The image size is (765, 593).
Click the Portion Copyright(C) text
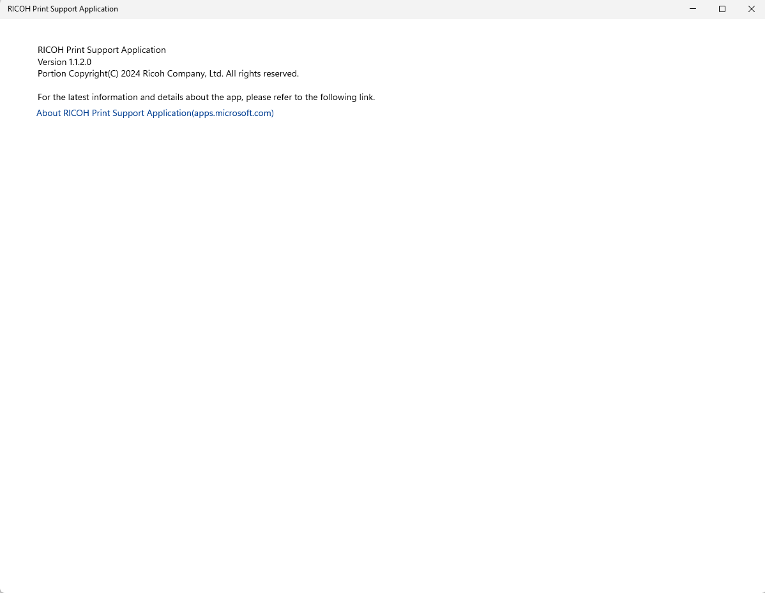click(x=78, y=74)
